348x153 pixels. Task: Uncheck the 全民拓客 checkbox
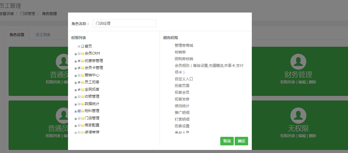[79, 89]
